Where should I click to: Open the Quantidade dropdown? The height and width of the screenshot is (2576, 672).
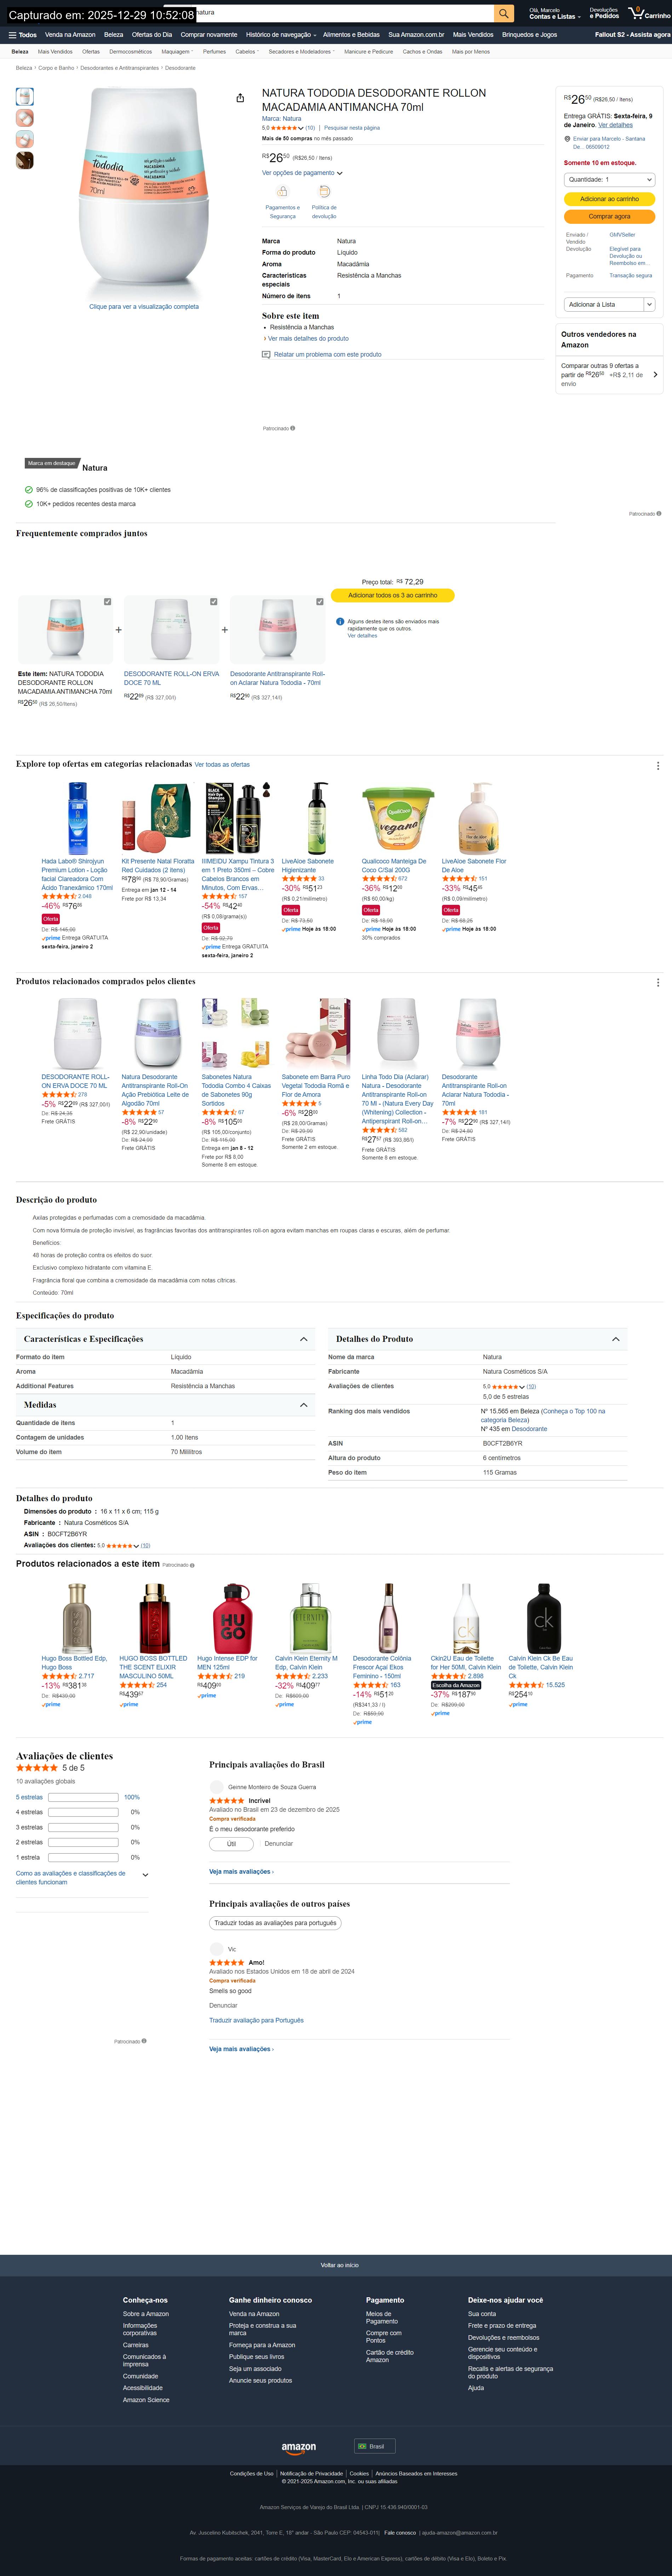(x=609, y=180)
